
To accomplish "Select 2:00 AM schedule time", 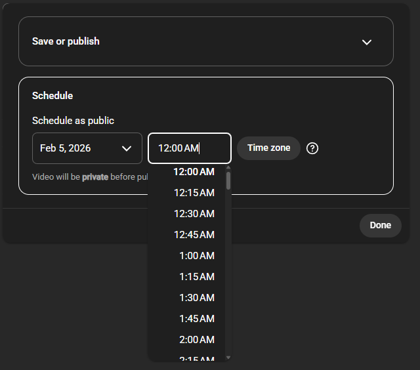I will coord(196,340).
